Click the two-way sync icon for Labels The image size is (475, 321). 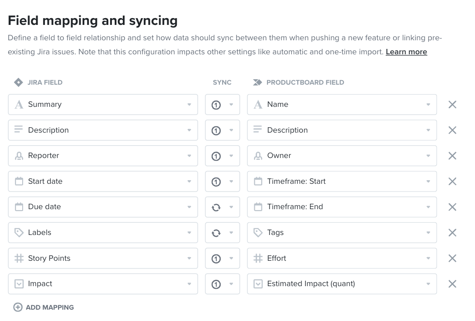click(x=216, y=233)
